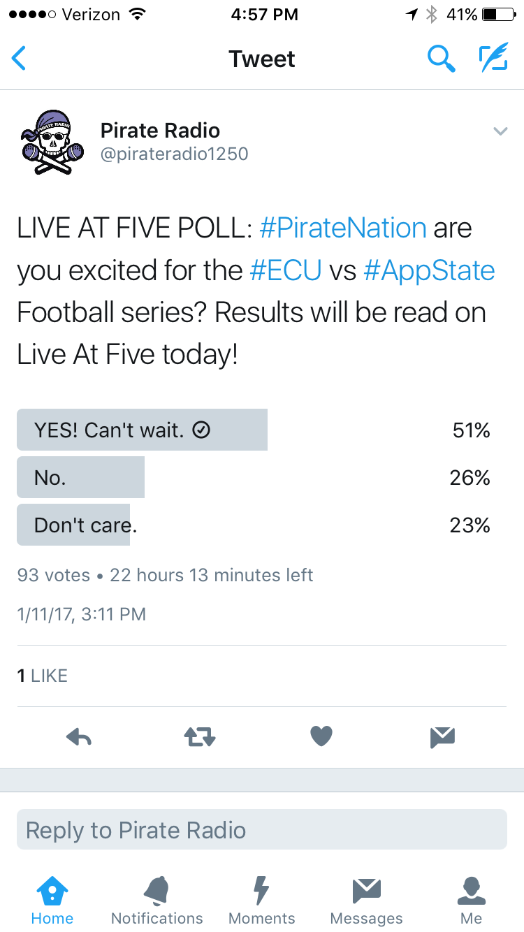Open search with magnifying glass icon
This screenshot has width=524, height=932.
click(x=441, y=59)
